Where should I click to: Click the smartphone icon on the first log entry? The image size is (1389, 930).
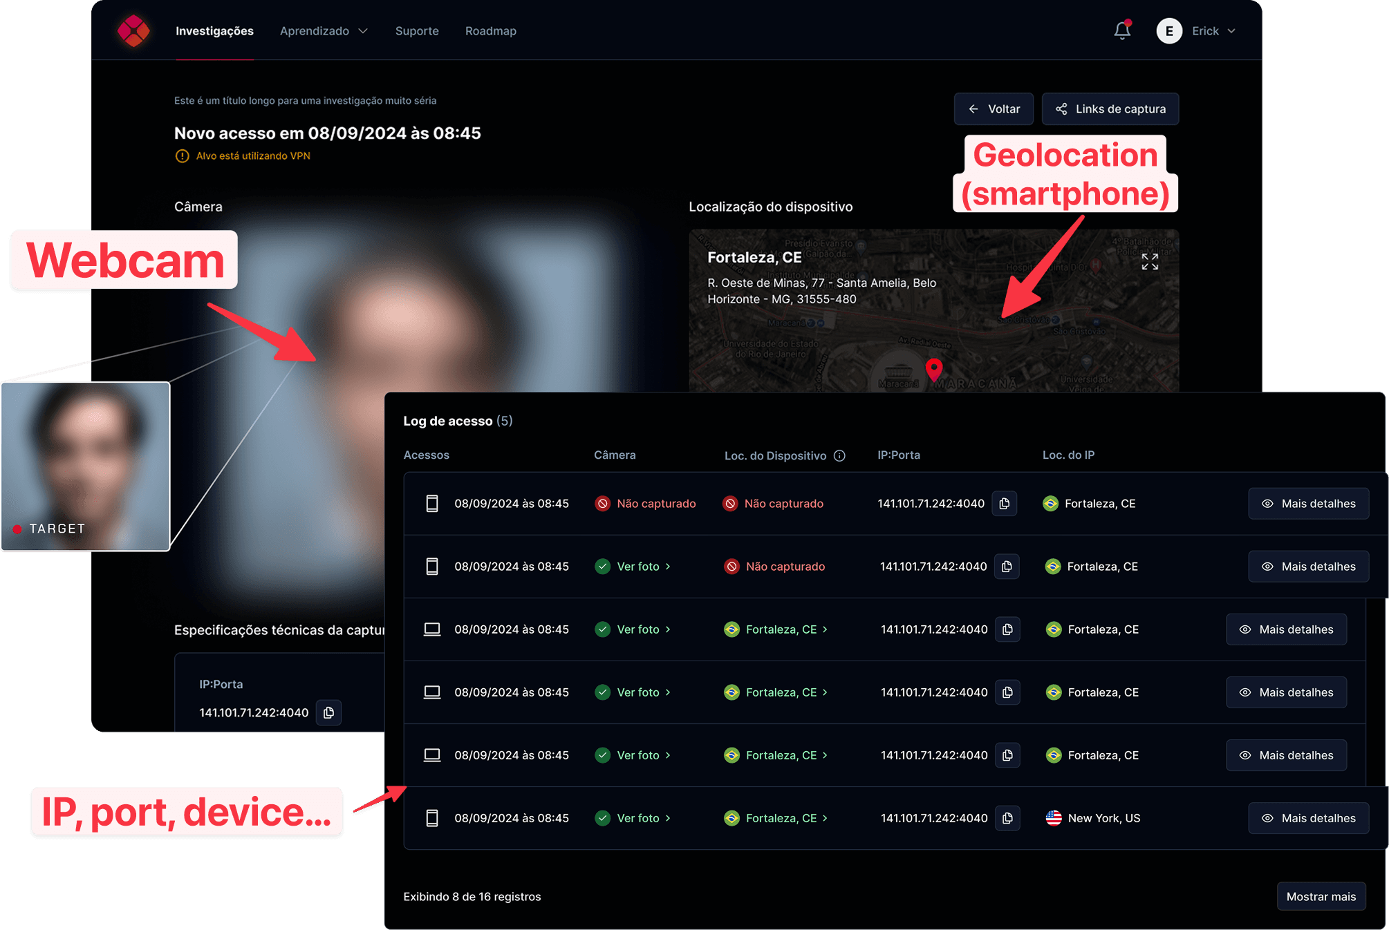(x=432, y=503)
